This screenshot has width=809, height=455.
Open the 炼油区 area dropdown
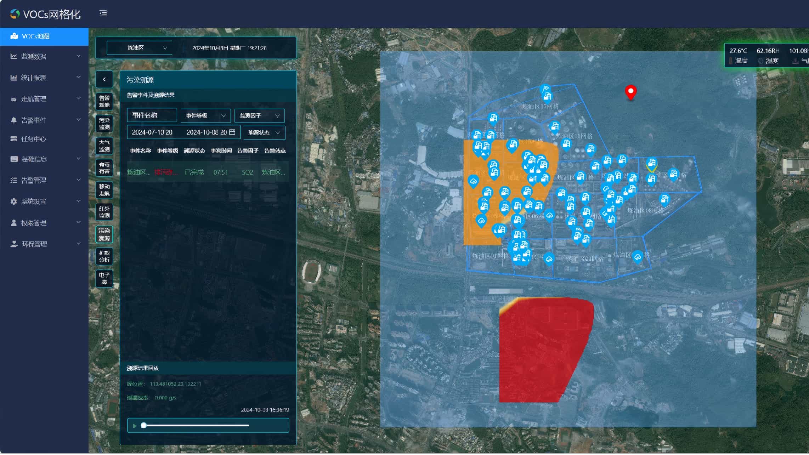(139, 48)
